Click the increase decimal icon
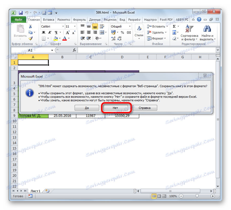The width and height of the screenshot is (231, 210). coord(113,38)
